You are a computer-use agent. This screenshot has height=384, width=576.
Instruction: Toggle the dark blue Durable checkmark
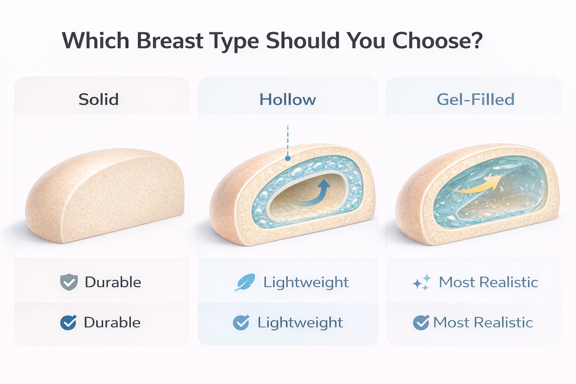coord(68,322)
